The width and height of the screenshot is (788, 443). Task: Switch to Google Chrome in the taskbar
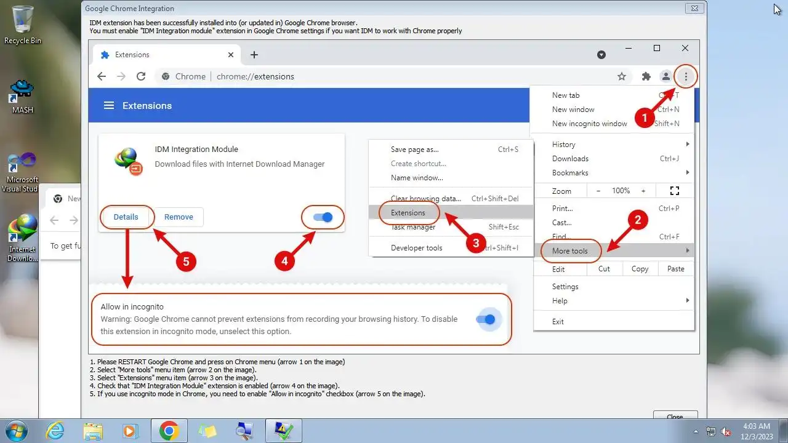coord(169,431)
